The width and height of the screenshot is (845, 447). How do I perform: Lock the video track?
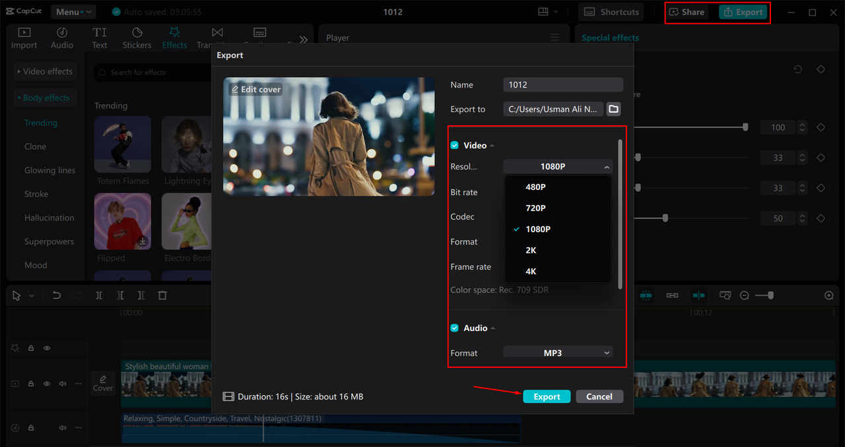(x=31, y=384)
